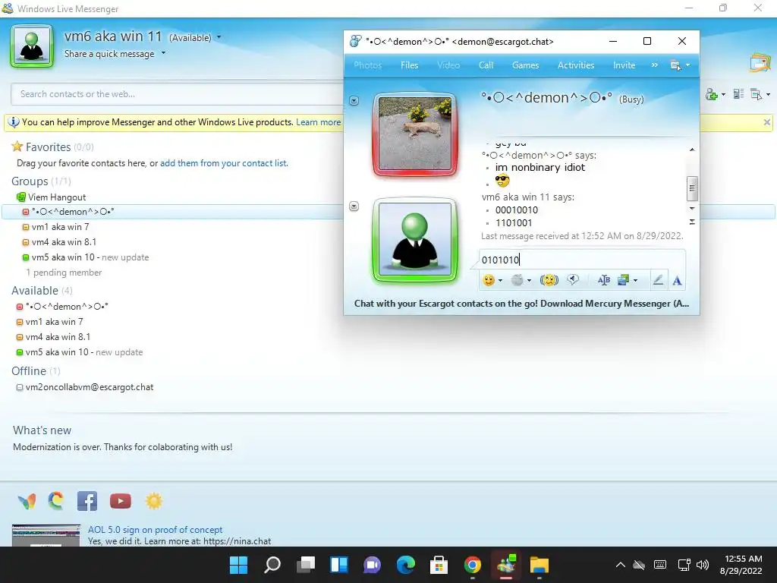Click the Viem Hangout group icon
Image resolution: width=777 pixels, height=583 pixels.
(20, 197)
